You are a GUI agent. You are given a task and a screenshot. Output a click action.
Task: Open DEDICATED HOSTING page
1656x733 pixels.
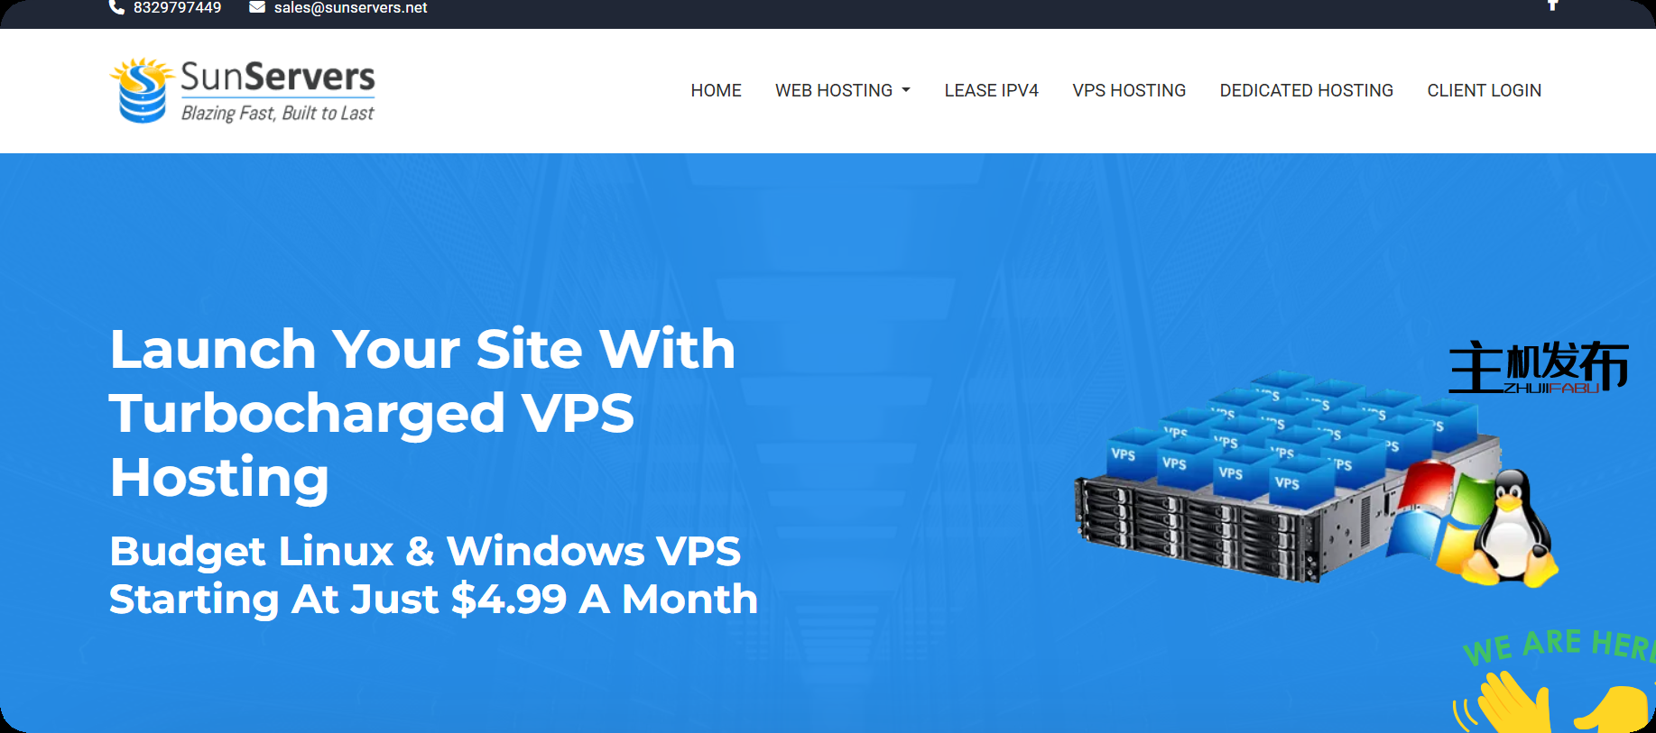(1306, 90)
